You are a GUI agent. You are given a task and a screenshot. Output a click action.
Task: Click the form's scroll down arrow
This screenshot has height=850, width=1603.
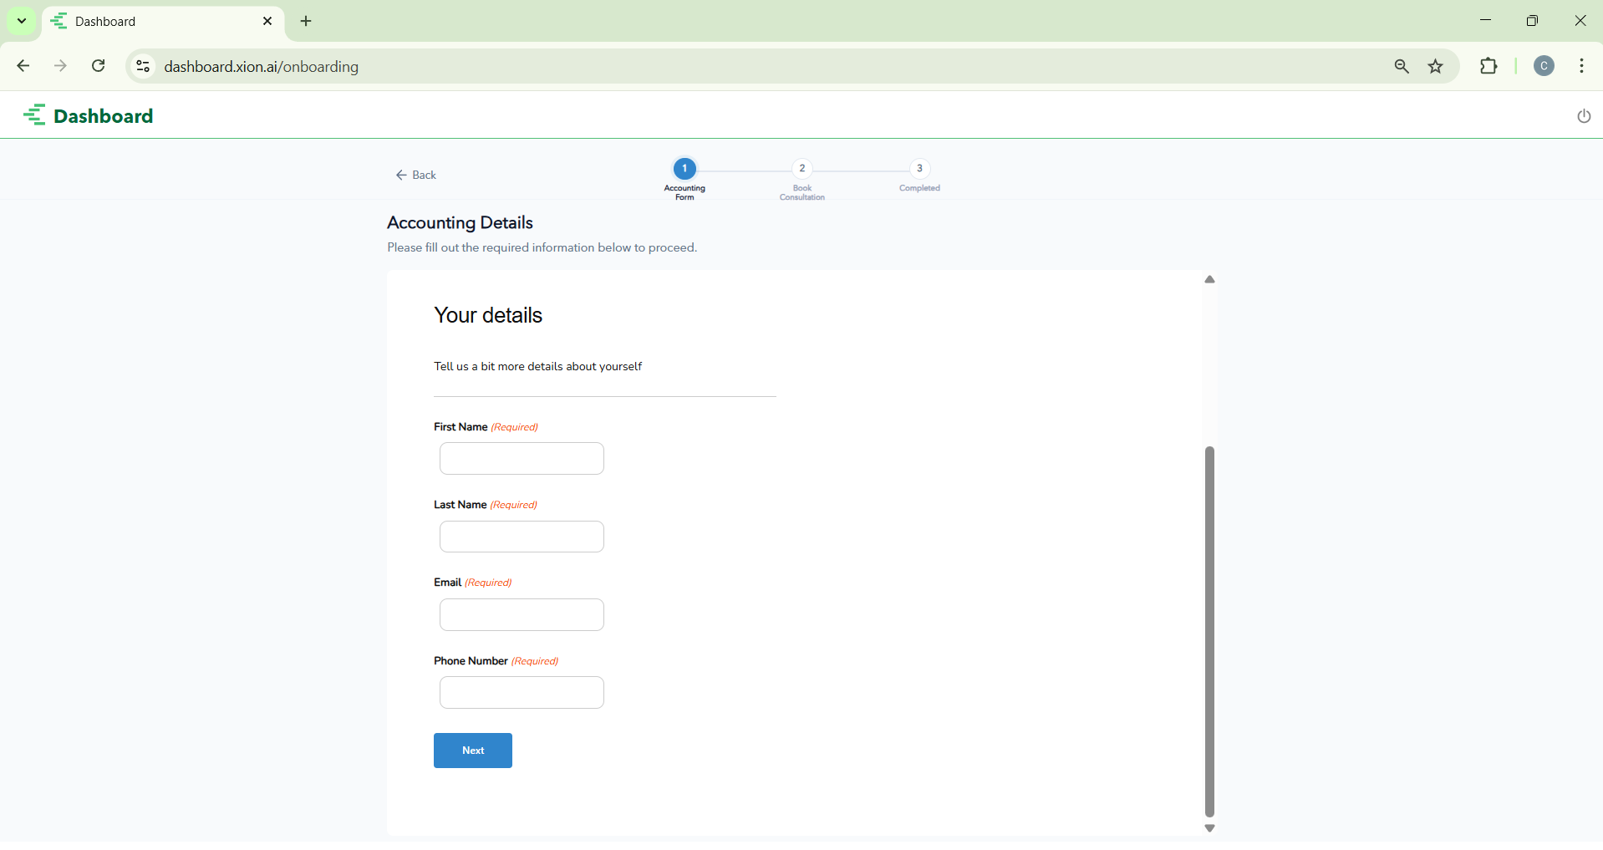[1209, 828]
